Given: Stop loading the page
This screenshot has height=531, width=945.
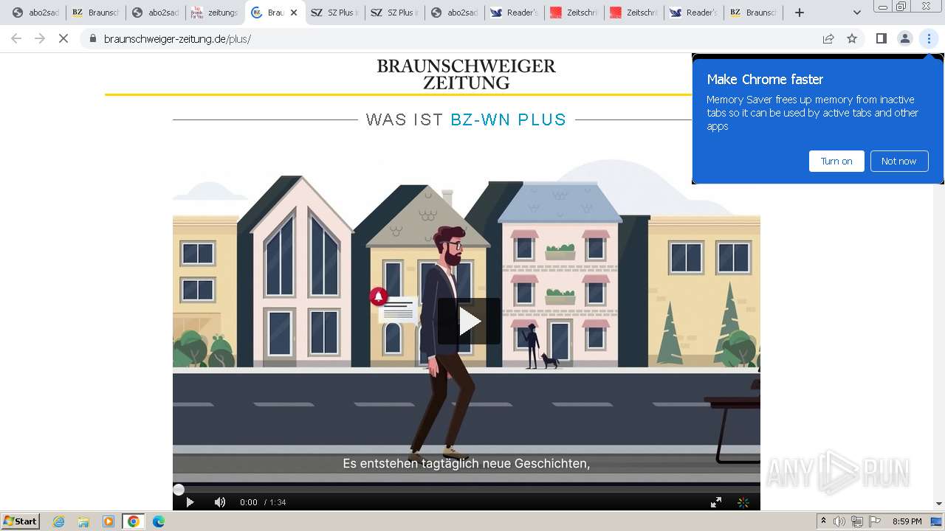Looking at the screenshot, I should click(63, 38).
